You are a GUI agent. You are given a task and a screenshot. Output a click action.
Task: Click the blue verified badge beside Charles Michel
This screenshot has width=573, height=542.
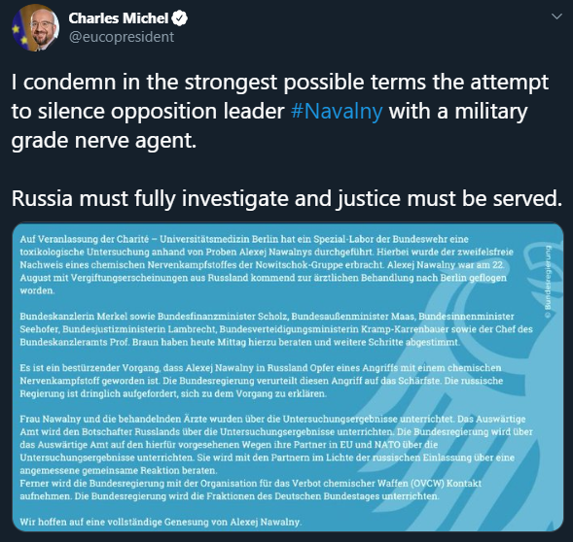[x=179, y=18]
